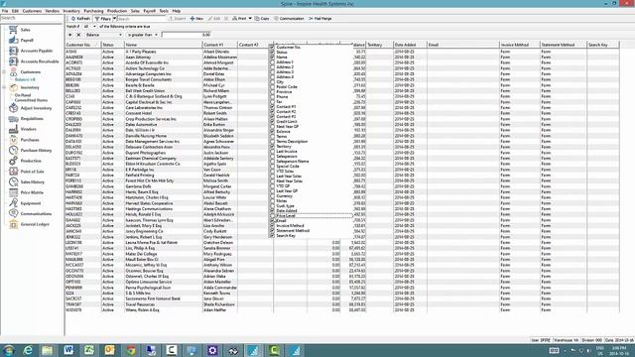Open the add-criterion arrow beside the X

click(x=70, y=35)
